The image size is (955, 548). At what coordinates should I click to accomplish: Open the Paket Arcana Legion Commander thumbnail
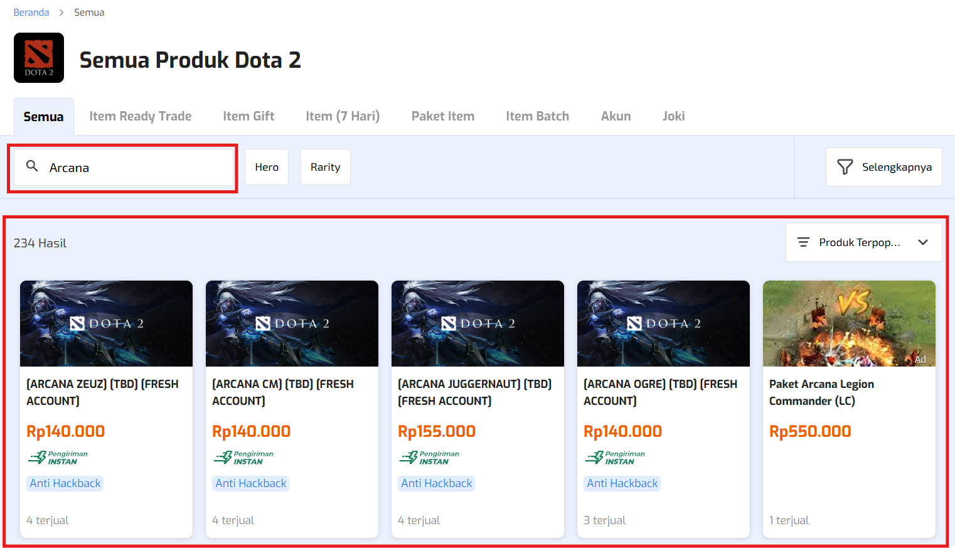tap(849, 323)
